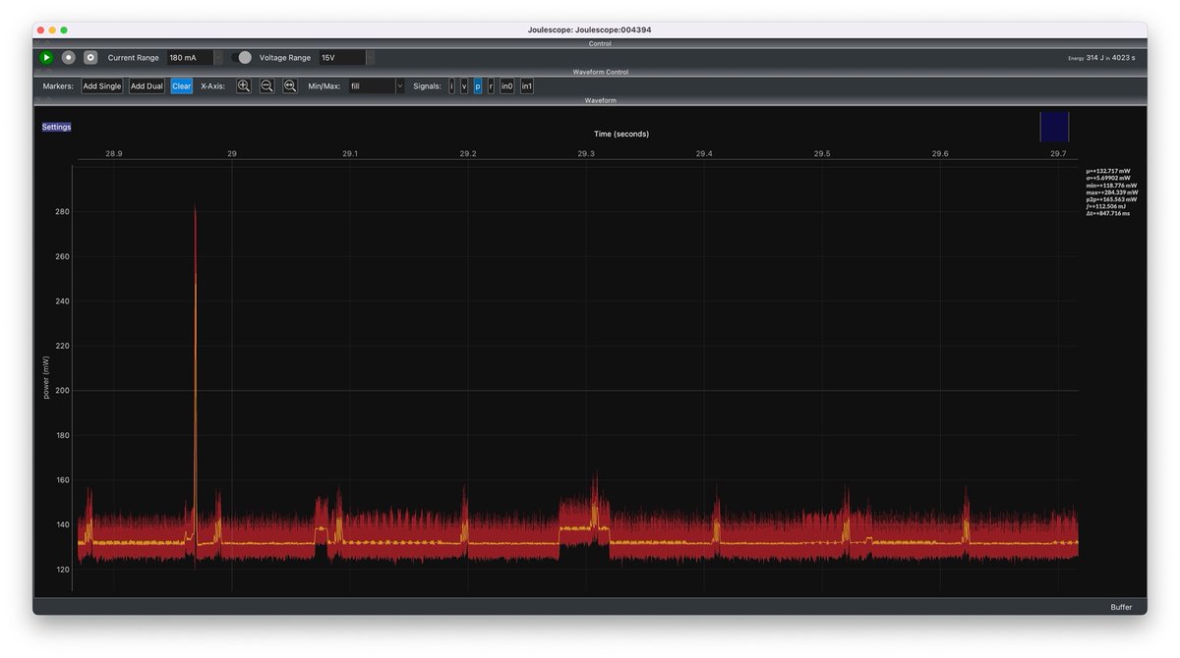Screen dimensions: 1180x658
Task: Click the Time (seconds) axis title
Action: pos(621,134)
